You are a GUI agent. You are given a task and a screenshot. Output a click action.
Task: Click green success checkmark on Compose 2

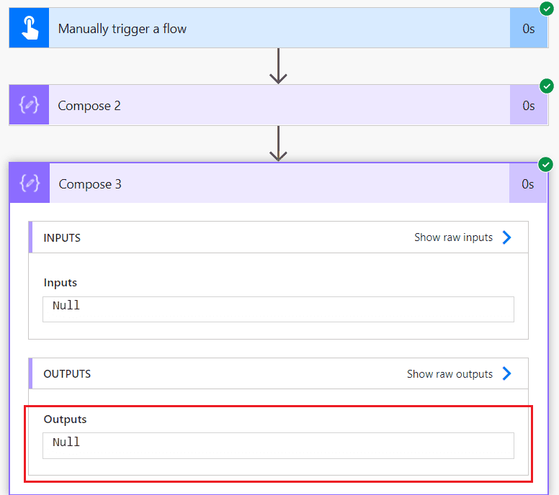click(547, 86)
